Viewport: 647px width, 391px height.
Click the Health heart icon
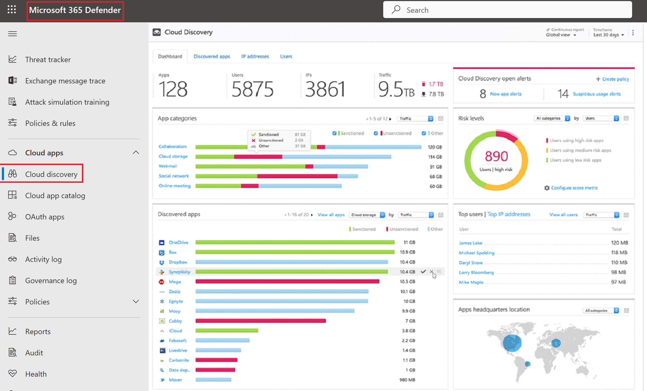coord(12,374)
